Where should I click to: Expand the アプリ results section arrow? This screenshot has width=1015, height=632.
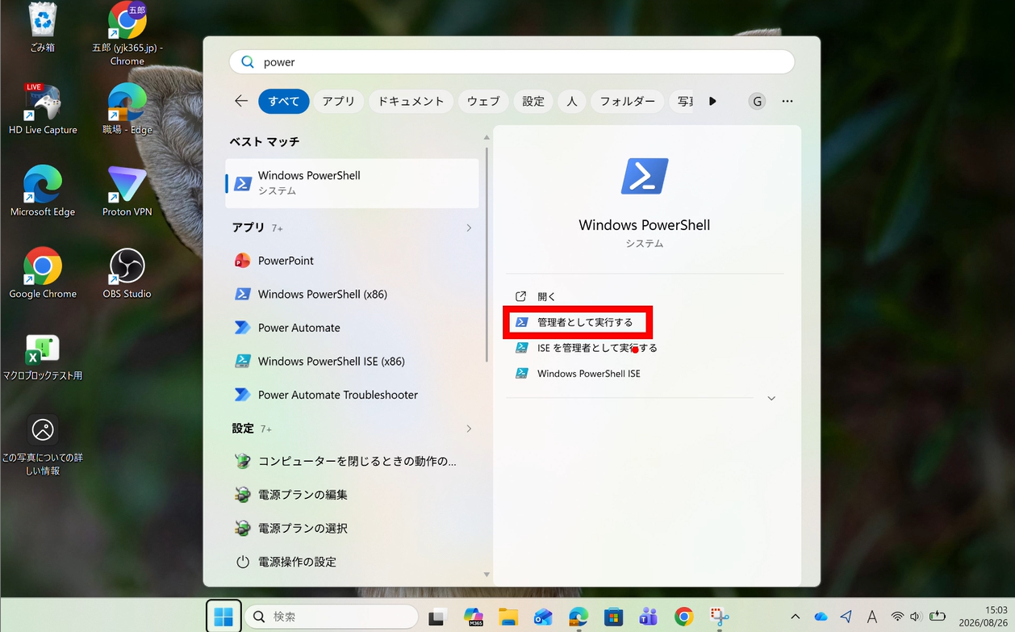469,228
